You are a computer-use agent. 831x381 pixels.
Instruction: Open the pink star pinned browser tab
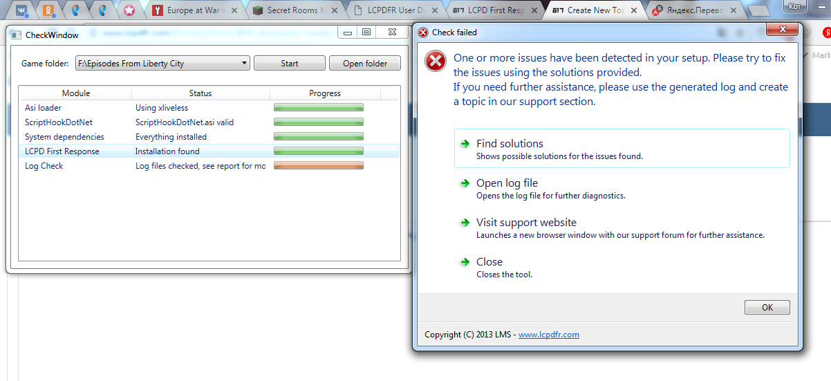coord(129,10)
